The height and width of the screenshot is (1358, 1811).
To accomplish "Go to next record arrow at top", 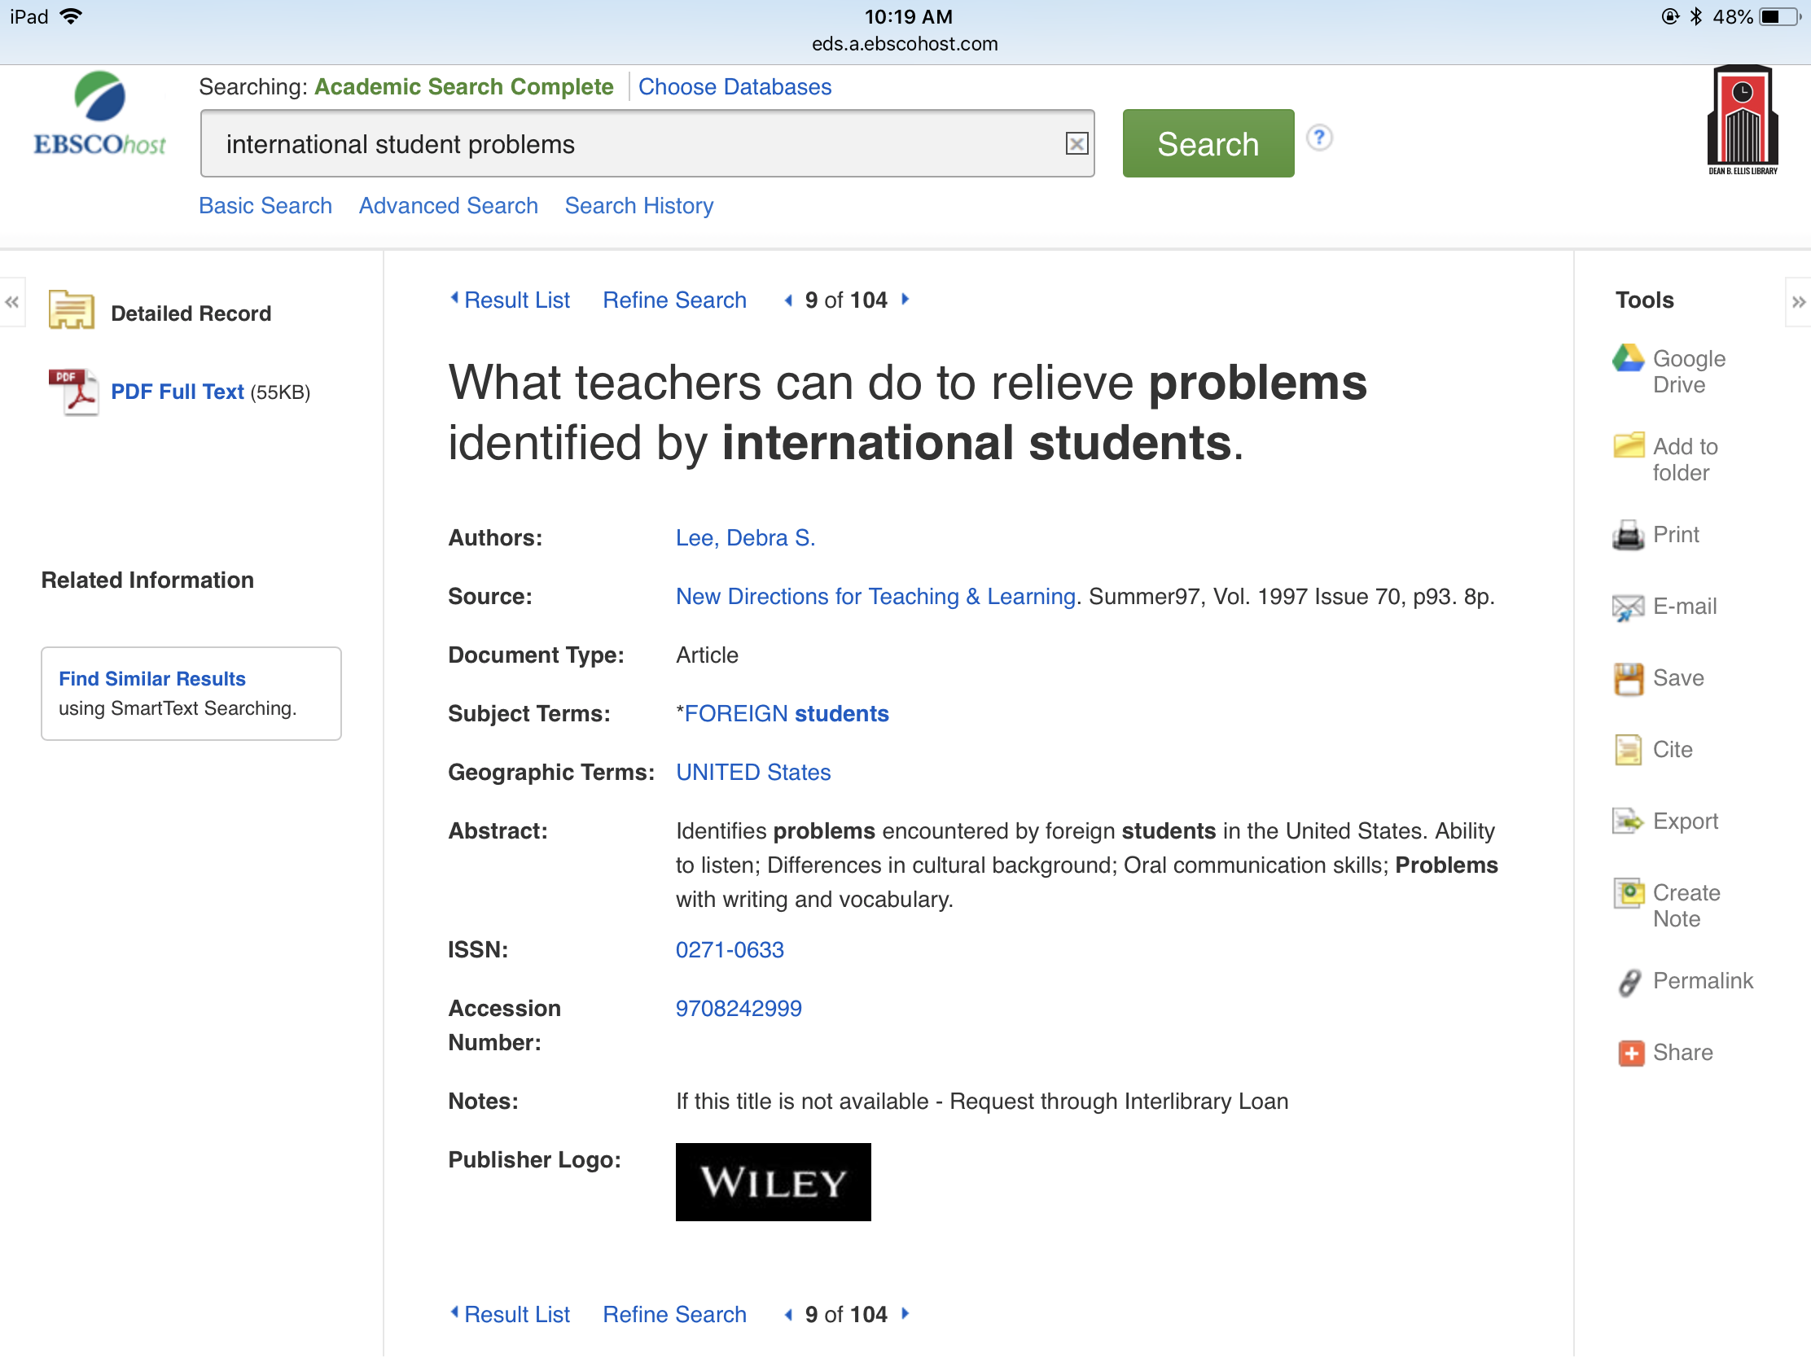I will click(x=905, y=300).
